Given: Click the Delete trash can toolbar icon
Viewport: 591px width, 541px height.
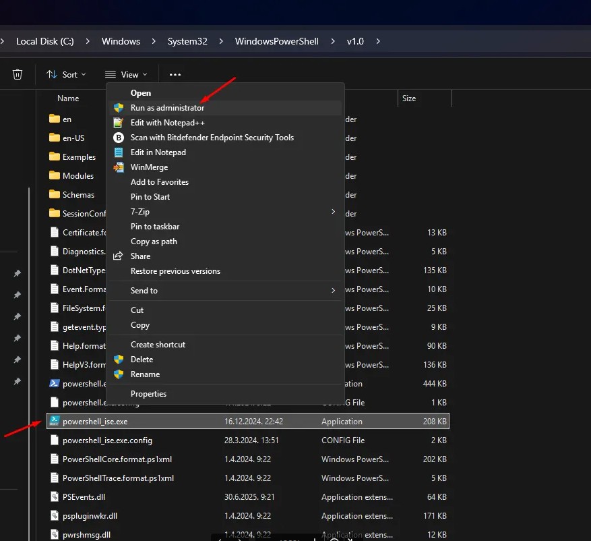Looking at the screenshot, I should pyautogui.click(x=18, y=75).
